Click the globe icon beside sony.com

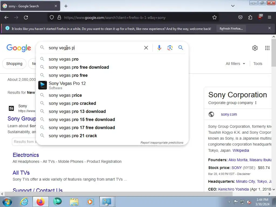point(211,114)
